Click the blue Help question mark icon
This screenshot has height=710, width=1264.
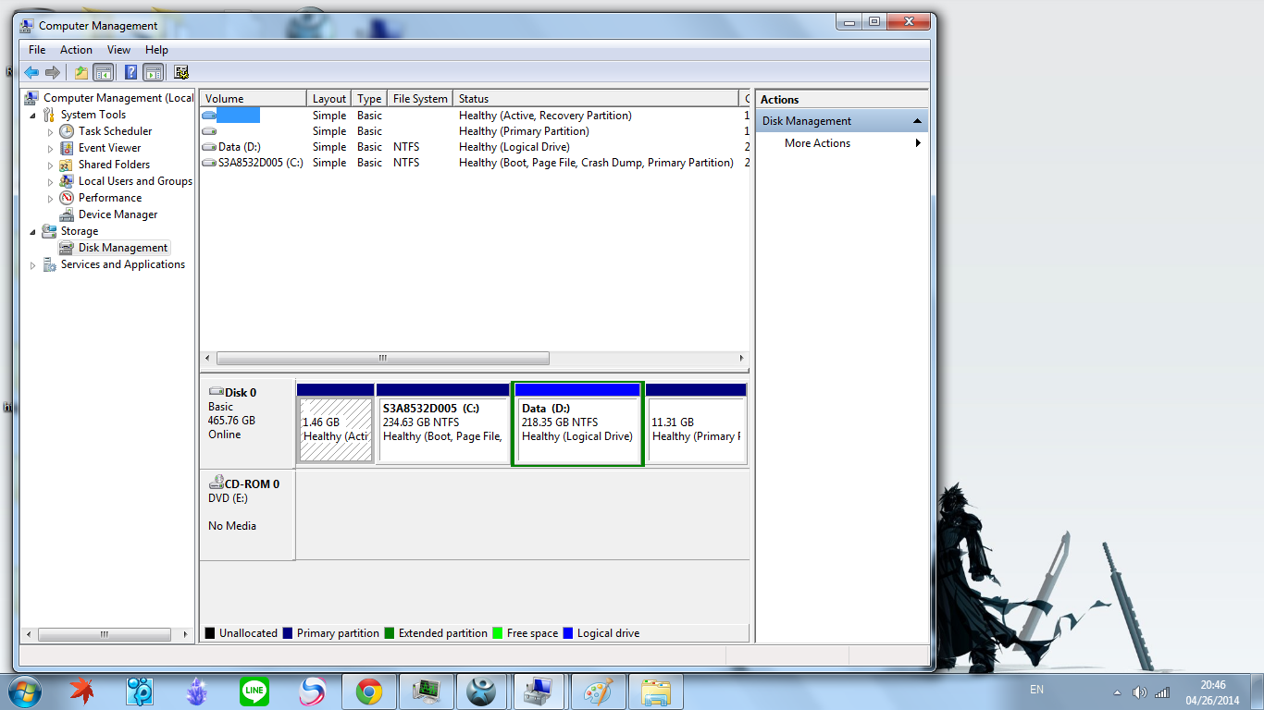tap(131, 72)
